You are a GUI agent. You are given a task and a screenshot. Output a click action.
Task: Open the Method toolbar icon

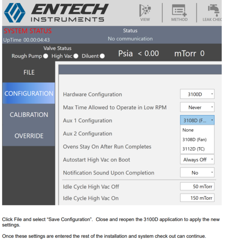pos(179,12)
